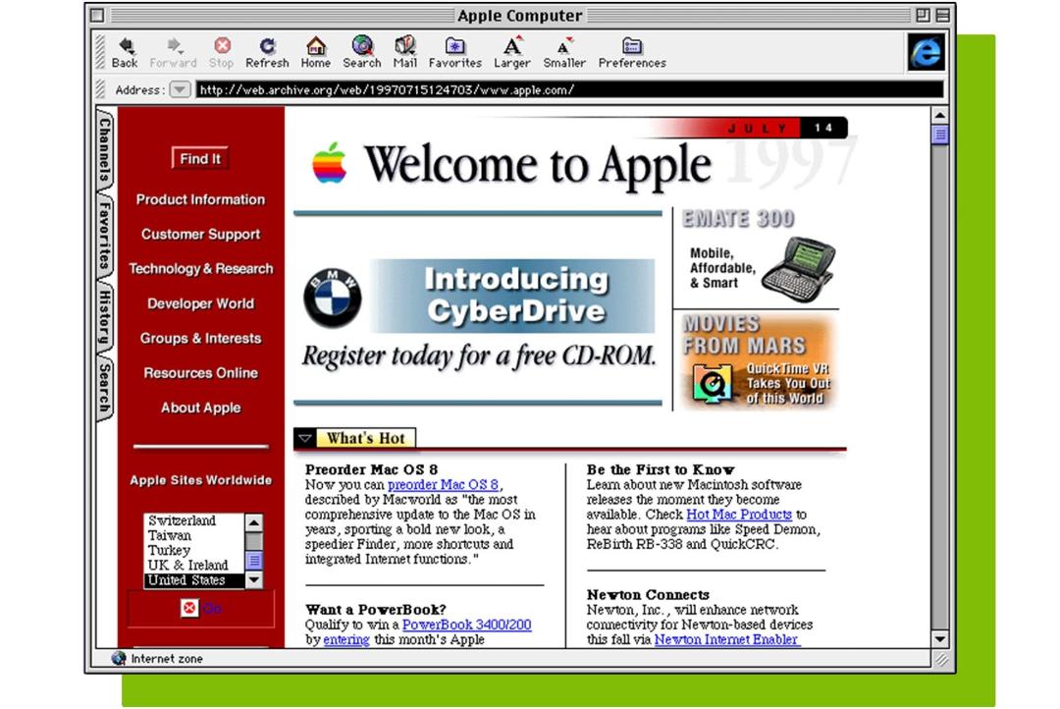Click the window size grip corner
This screenshot has width=1060, height=709.
[x=940, y=659]
